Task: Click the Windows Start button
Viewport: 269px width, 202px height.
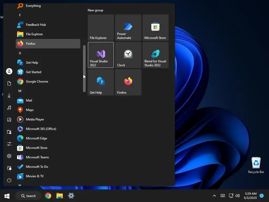Action: click(x=7, y=196)
